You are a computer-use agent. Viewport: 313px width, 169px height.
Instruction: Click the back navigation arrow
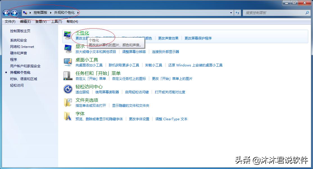pos(6,13)
